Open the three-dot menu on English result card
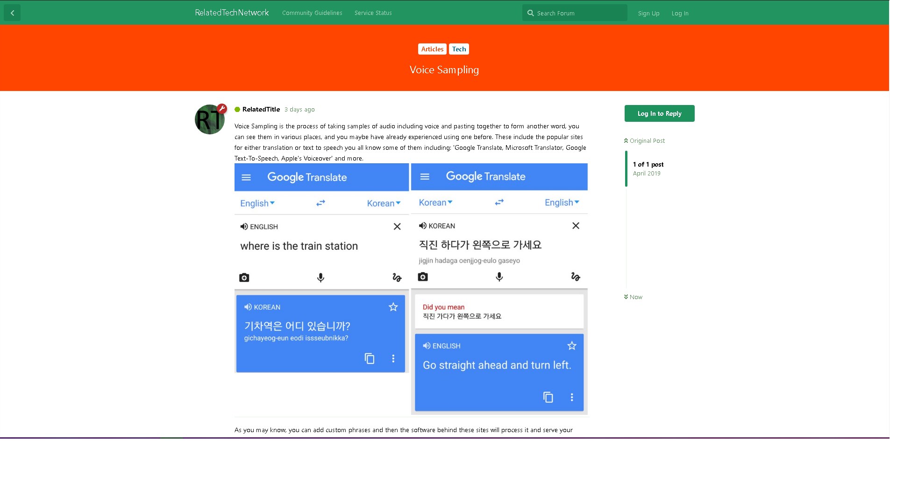The height and width of the screenshot is (504, 897). tap(572, 397)
